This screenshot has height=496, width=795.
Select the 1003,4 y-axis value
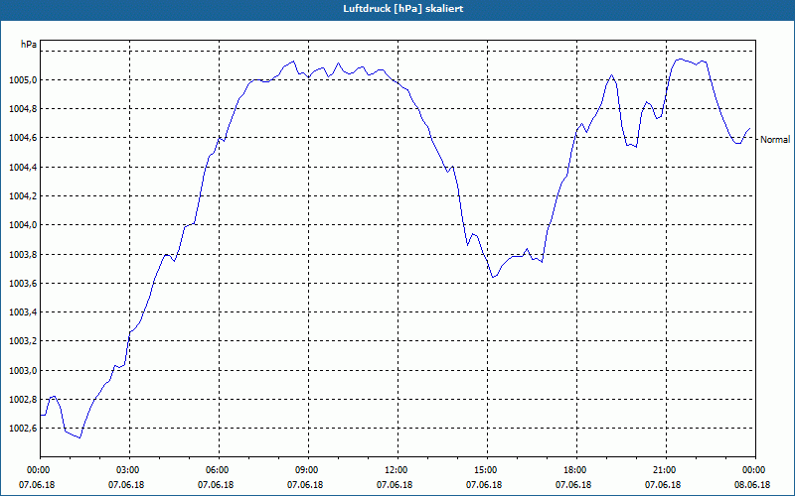pos(23,311)
